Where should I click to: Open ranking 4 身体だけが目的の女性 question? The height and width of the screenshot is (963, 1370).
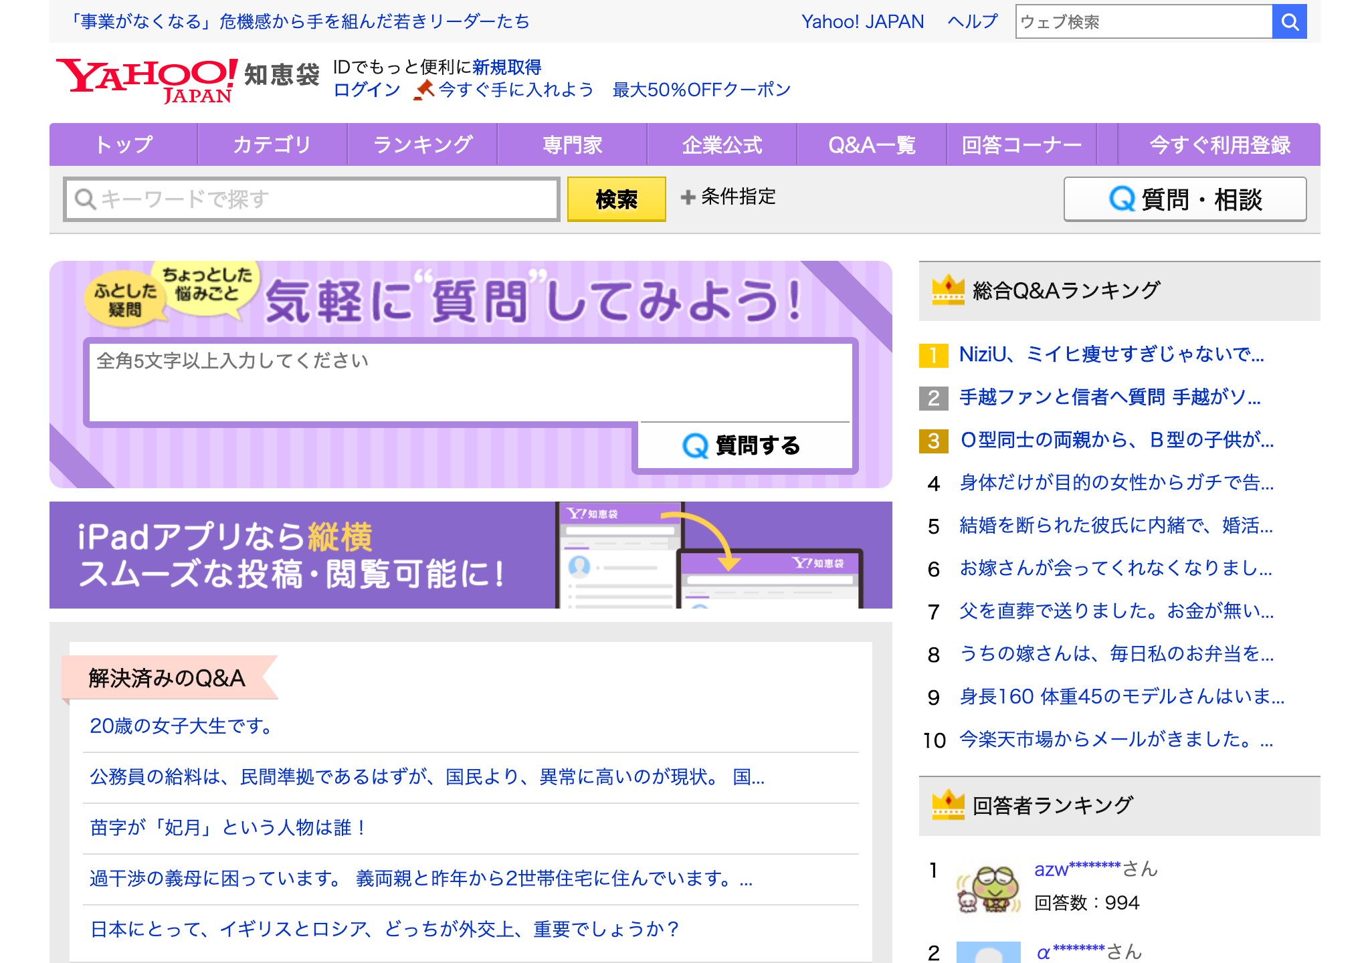pyautogui.click(x=1116, y=483)
